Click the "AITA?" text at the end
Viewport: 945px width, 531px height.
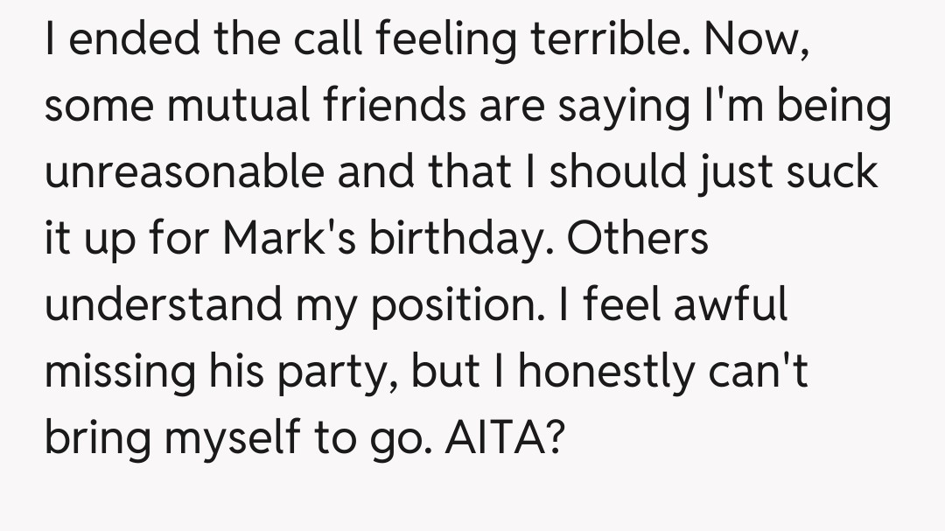click(502, 437)
